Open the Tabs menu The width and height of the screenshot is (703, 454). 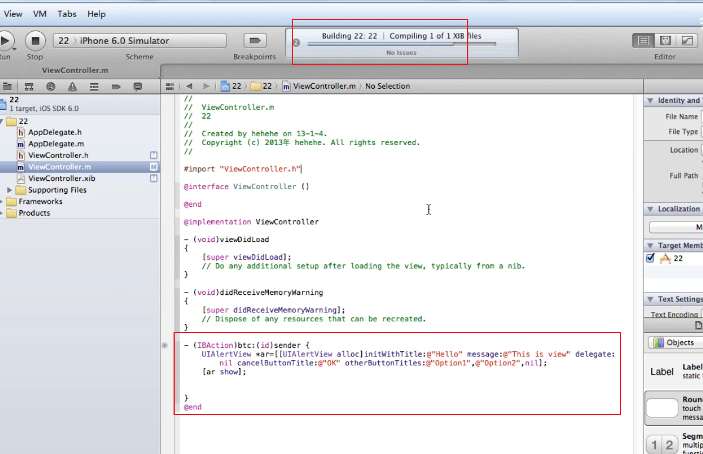[67, 14]
